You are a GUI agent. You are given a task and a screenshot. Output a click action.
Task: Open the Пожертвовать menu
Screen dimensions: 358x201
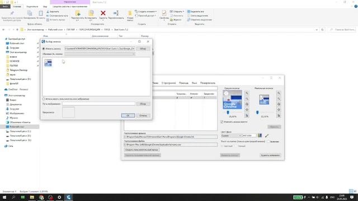tap(208, 83)
